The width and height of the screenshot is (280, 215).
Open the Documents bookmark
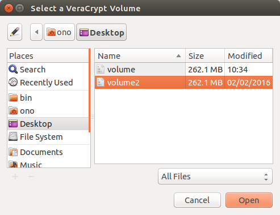(x=48, y=152)
